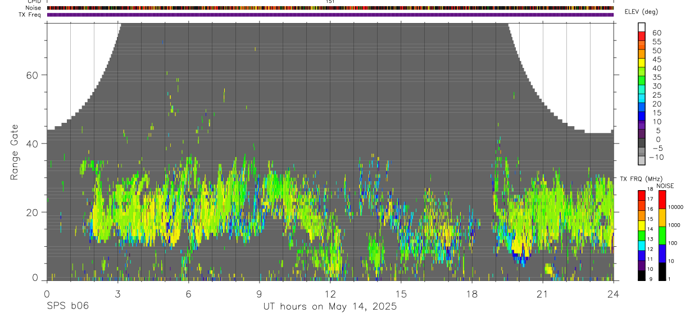This screenshot has height=318, width=690.
Task: Click the purple TX Freq bar above plot
Action: (330, 15)
